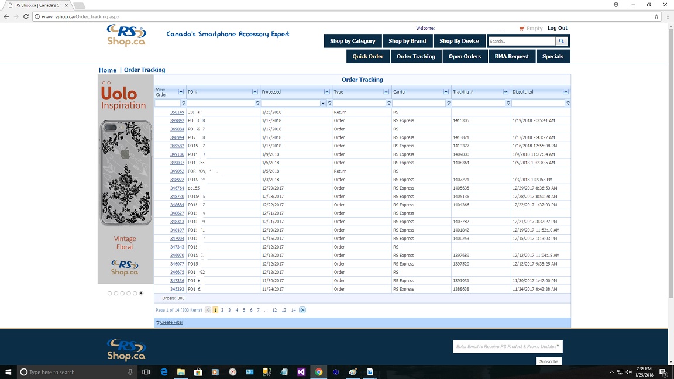Viewport: 674px width, 379px height.
Task: Open View Order column header dropdown
Action: point(181,91)
